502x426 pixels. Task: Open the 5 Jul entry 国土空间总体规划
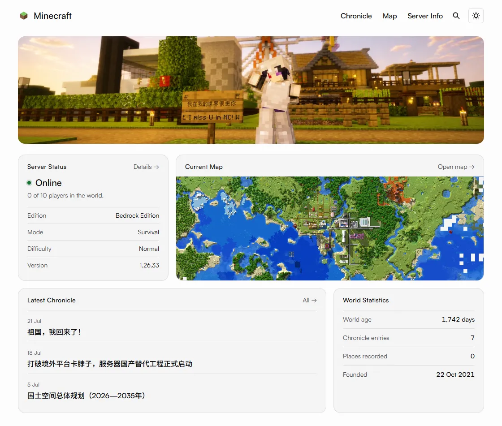tap(87, 396)
